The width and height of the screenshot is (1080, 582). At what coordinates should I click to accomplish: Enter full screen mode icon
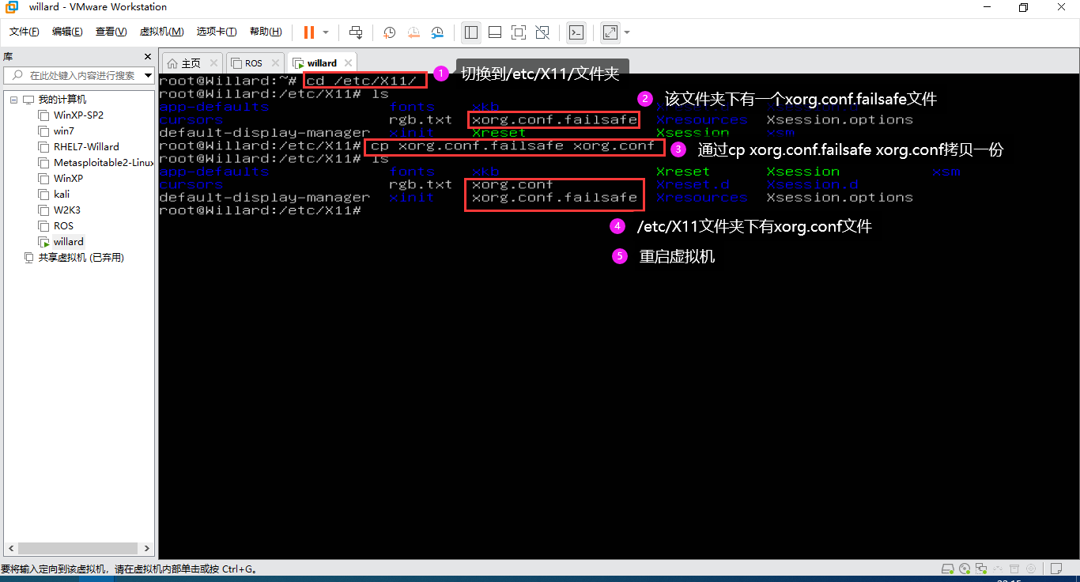tap(519, 32)
